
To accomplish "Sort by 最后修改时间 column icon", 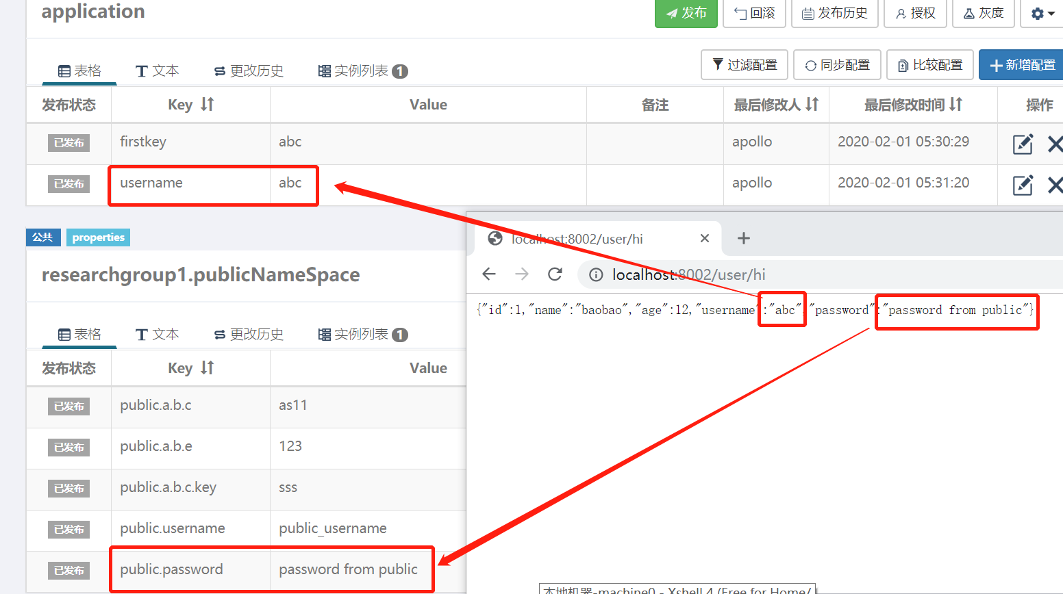I will pos(955,105).
